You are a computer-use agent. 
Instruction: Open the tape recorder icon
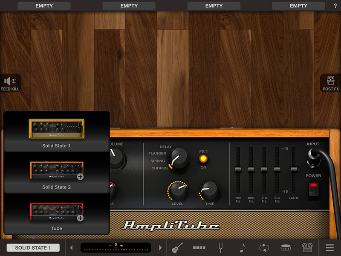point(307,248)
